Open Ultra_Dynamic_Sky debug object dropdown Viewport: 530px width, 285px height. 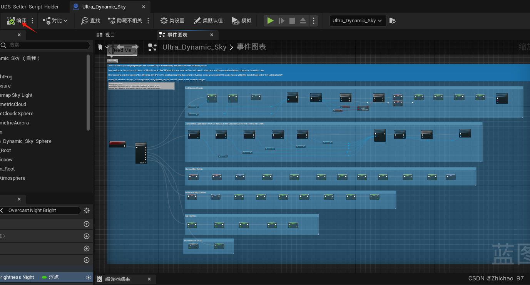358,21
